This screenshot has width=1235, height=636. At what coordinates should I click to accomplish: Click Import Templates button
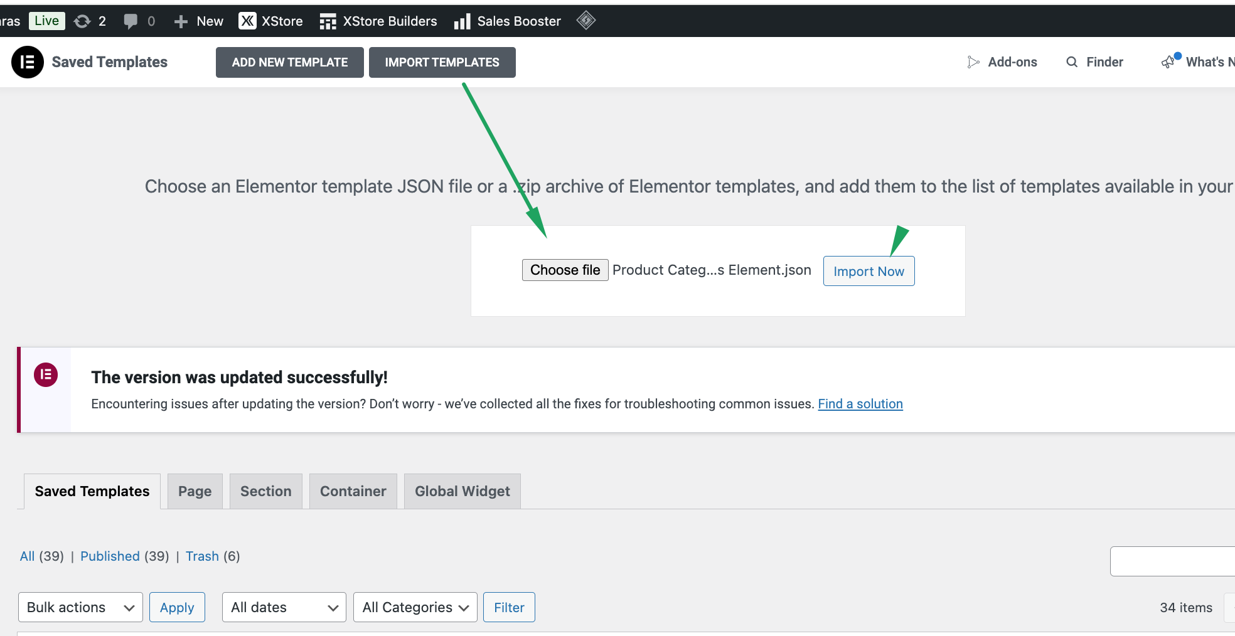(442, 62)
